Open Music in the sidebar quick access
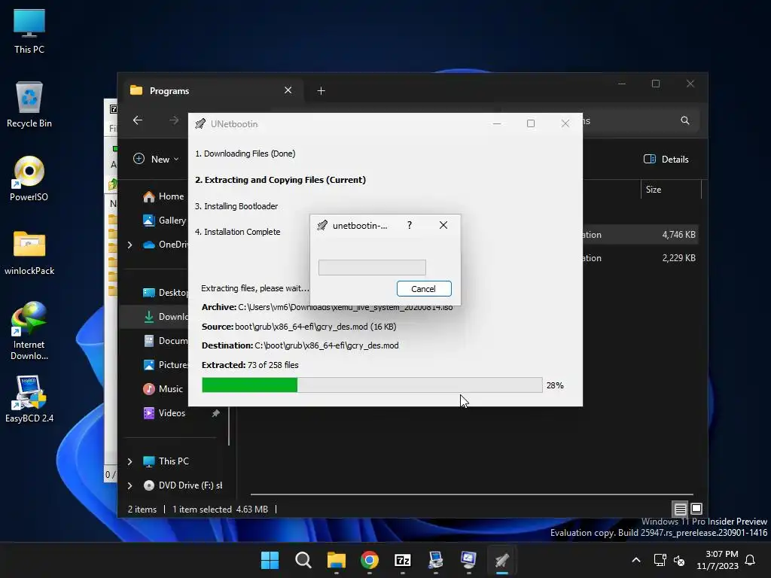This screenshot has width=771, height=578. (163, 389)
